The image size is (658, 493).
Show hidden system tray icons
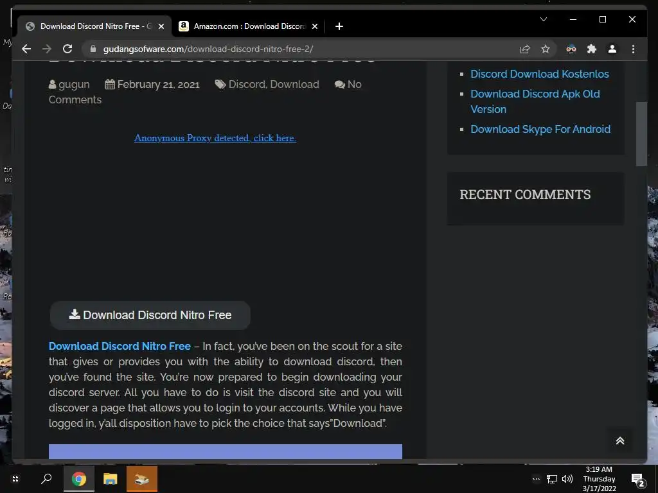(537, 479)
